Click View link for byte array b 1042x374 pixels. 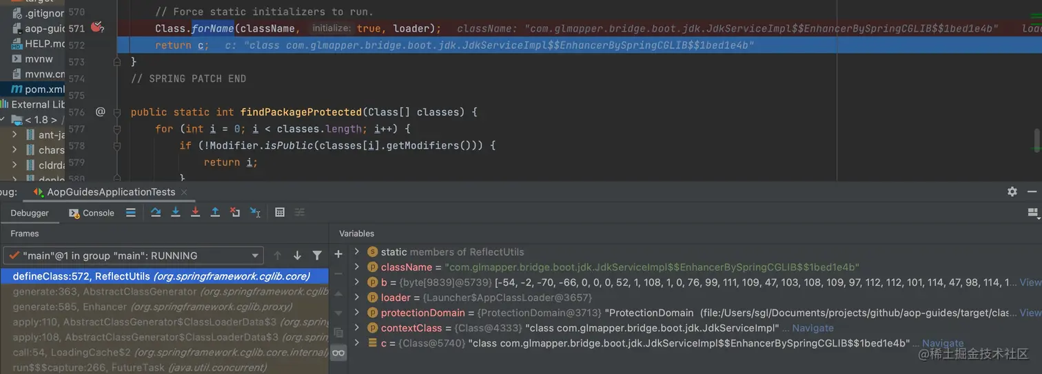1030,282
